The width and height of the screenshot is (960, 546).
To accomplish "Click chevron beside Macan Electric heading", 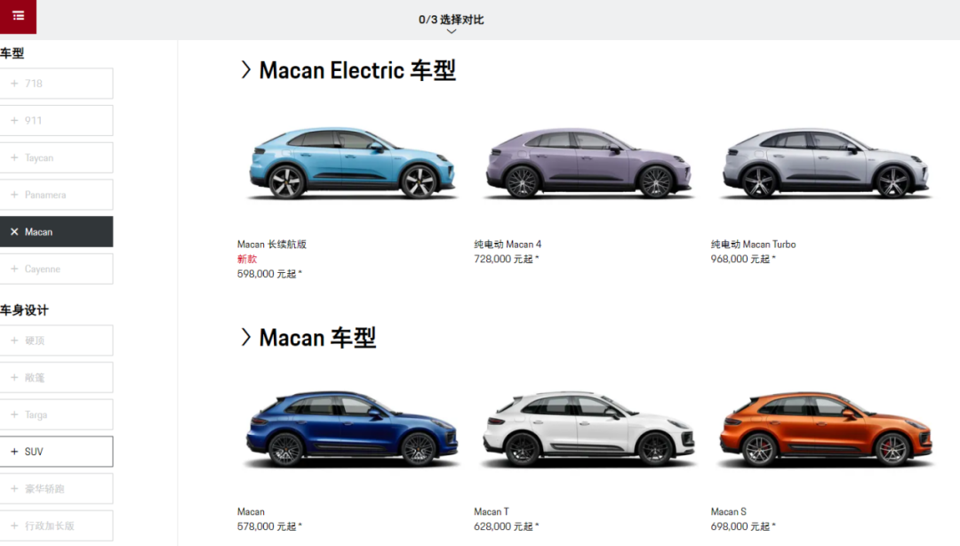I will point(246,70).
